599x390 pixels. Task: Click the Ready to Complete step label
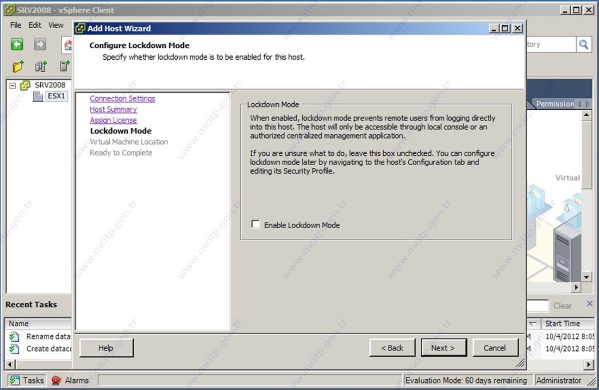(x=121, y=153)
